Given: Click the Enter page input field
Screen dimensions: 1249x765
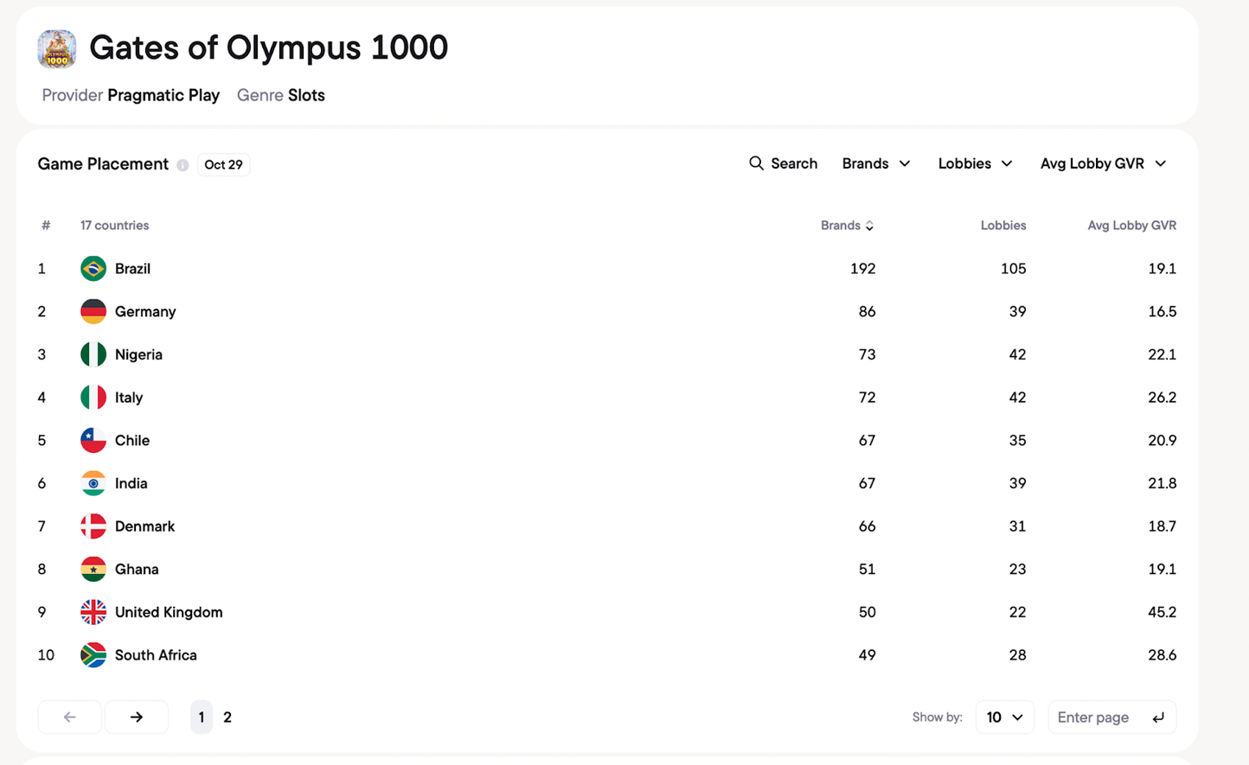Looking at the screenshot, I should pos(1098,717).
